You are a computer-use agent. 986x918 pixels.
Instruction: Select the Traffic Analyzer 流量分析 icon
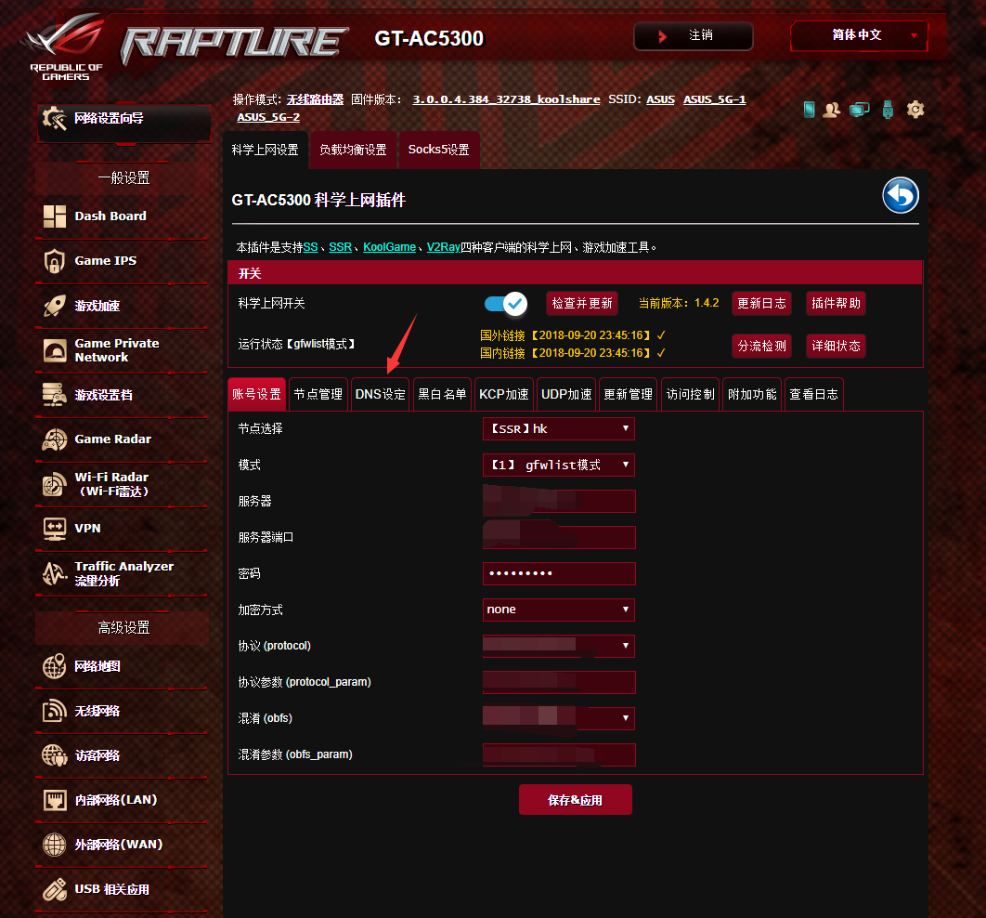point(54,573)
